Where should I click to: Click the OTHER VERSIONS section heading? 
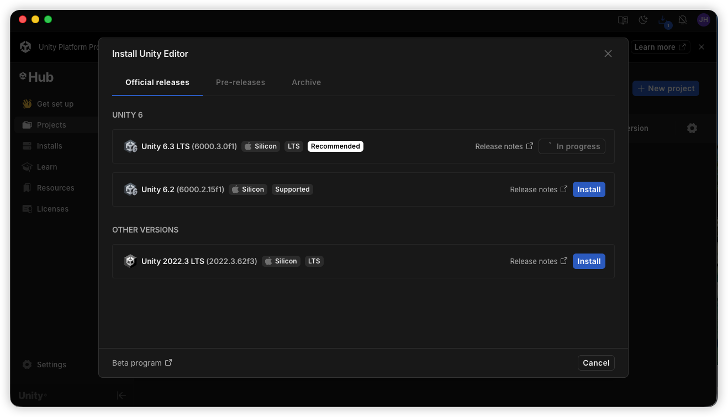point(145,230)
